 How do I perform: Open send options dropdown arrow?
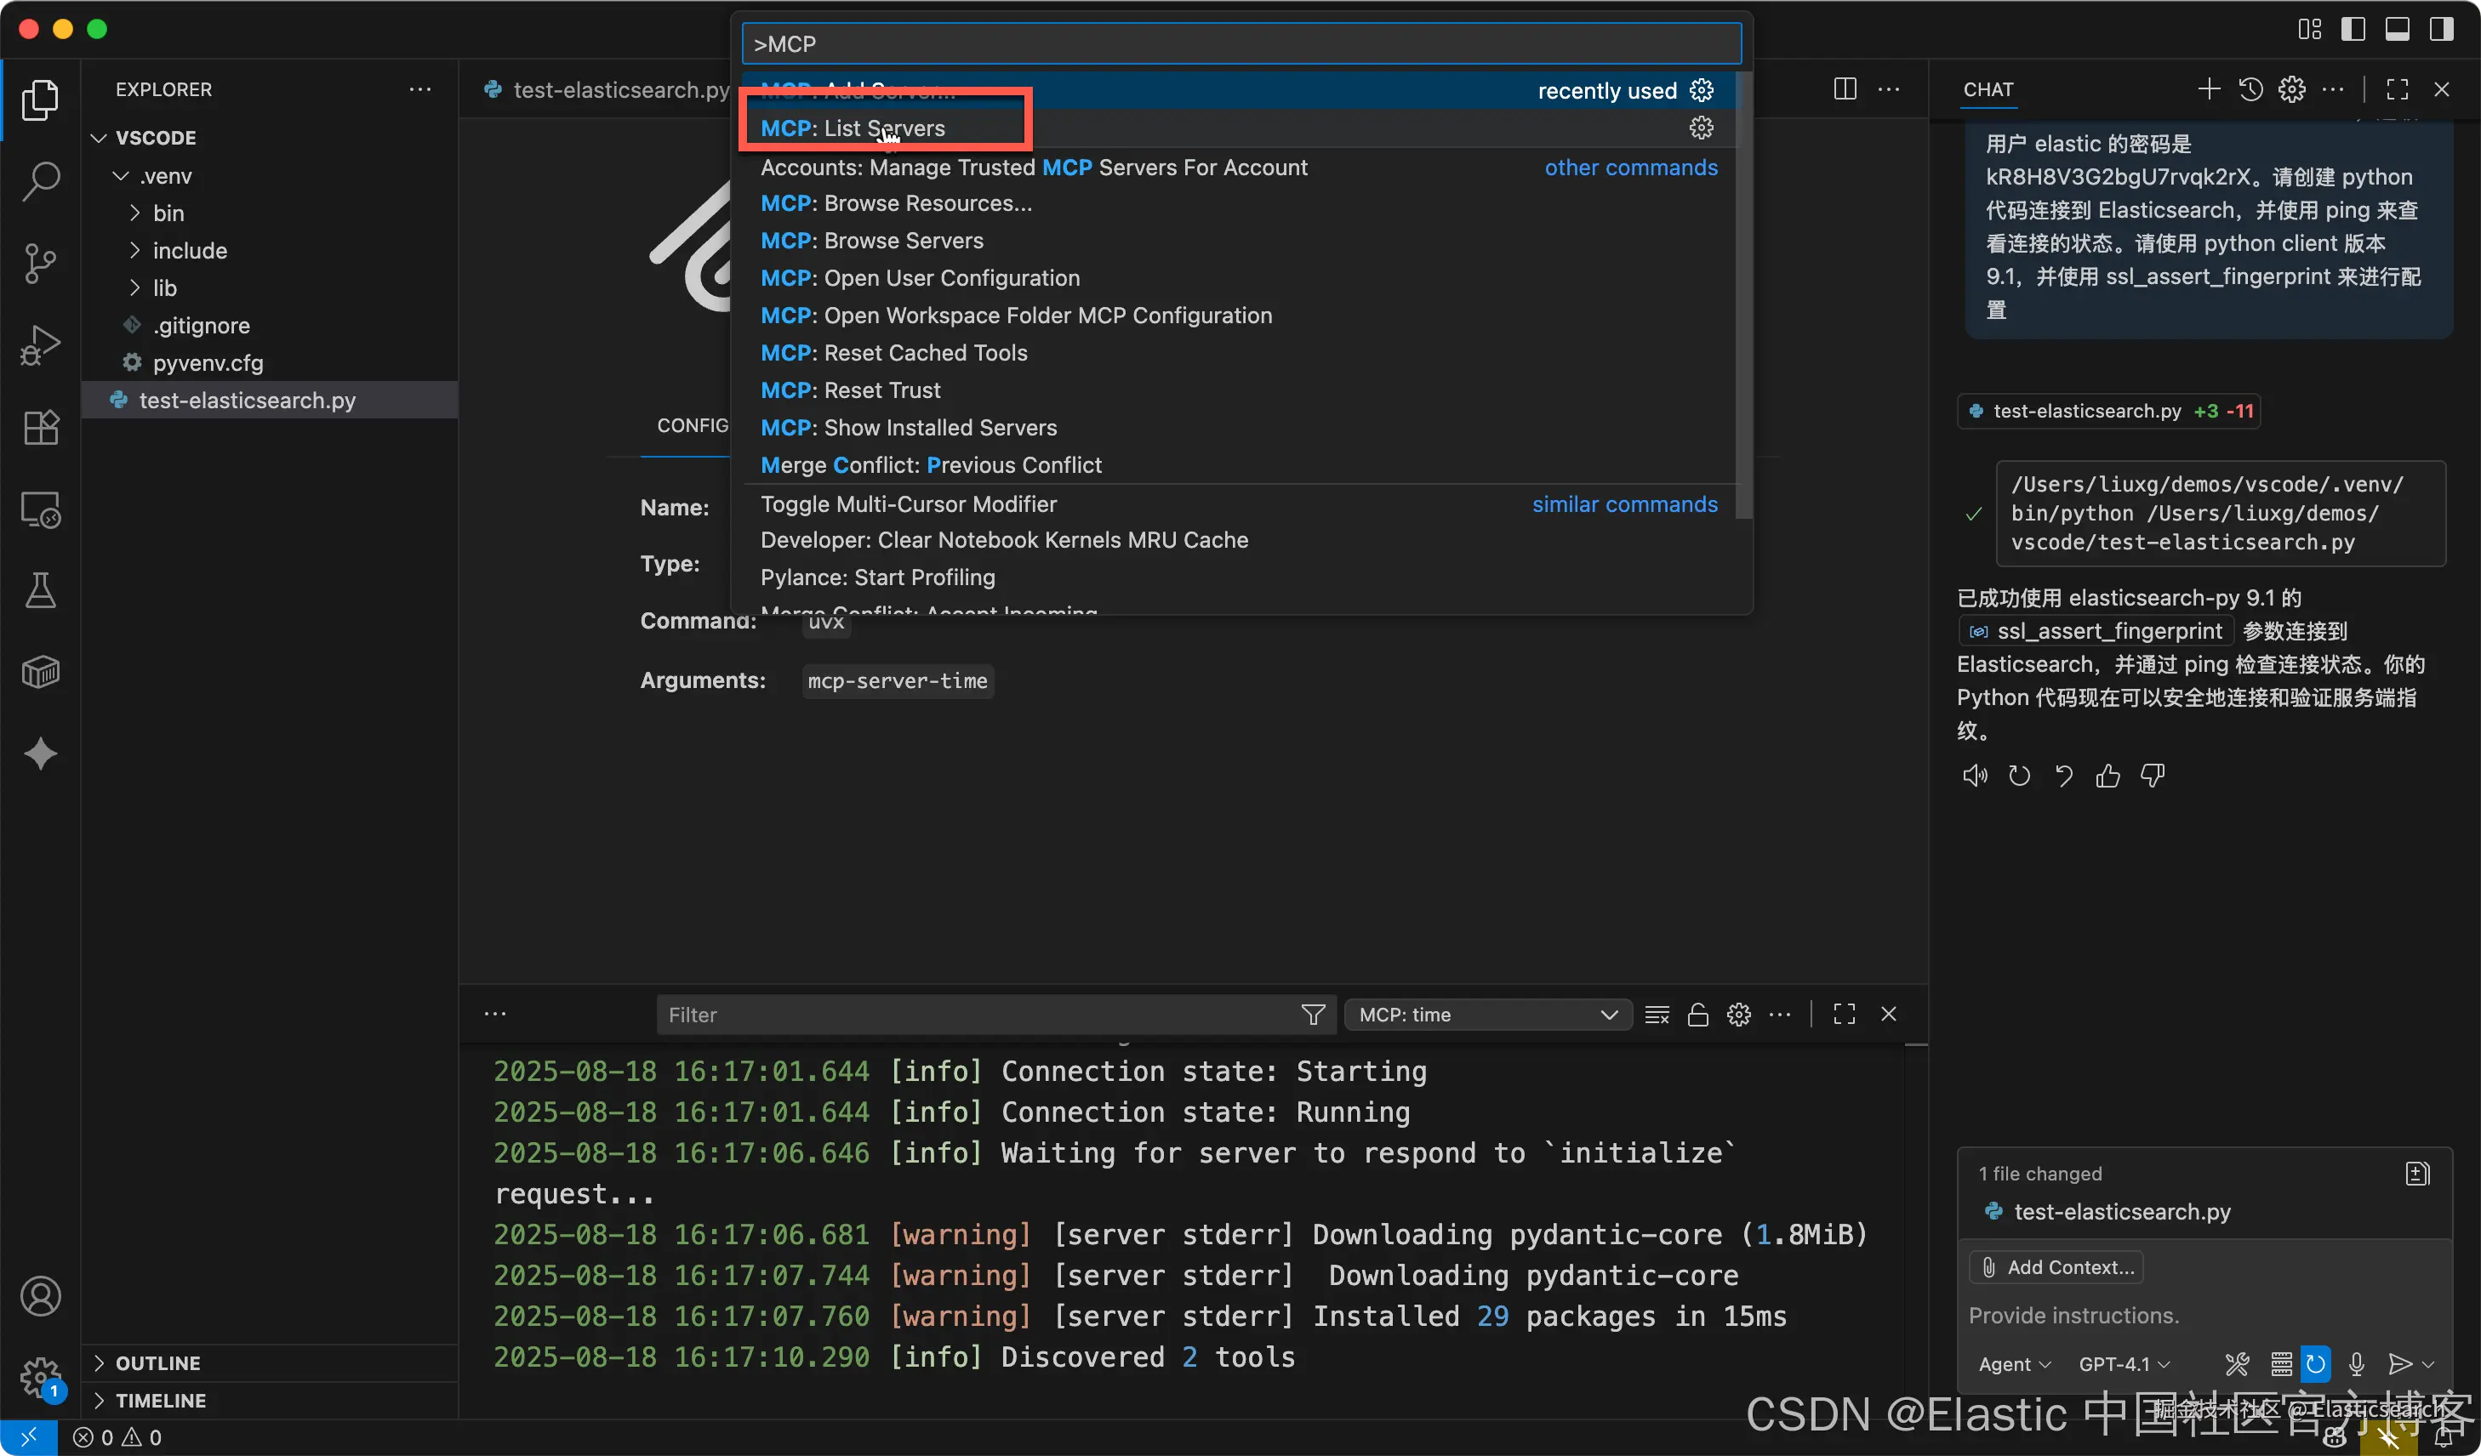(x=2429, y=1364)
